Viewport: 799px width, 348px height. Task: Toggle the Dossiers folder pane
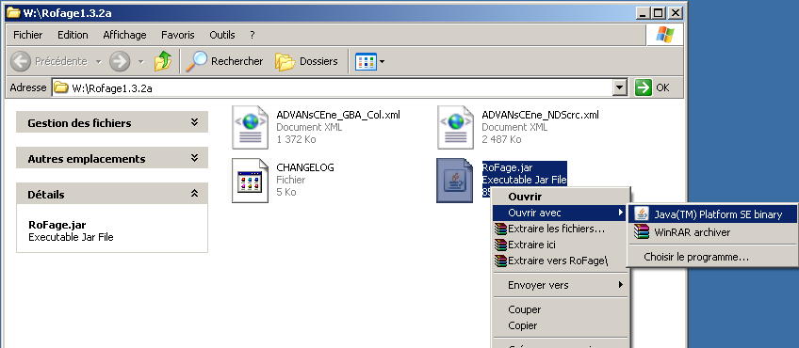click(306, 61)
